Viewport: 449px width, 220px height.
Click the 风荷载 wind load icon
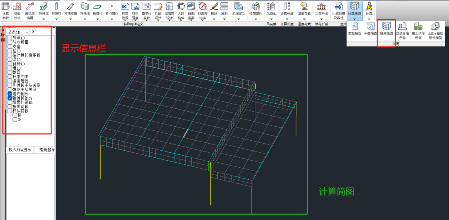(272, 6)
